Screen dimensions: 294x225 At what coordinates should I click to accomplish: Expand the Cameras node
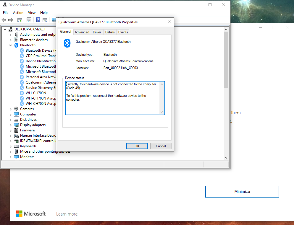pos(11,109)
